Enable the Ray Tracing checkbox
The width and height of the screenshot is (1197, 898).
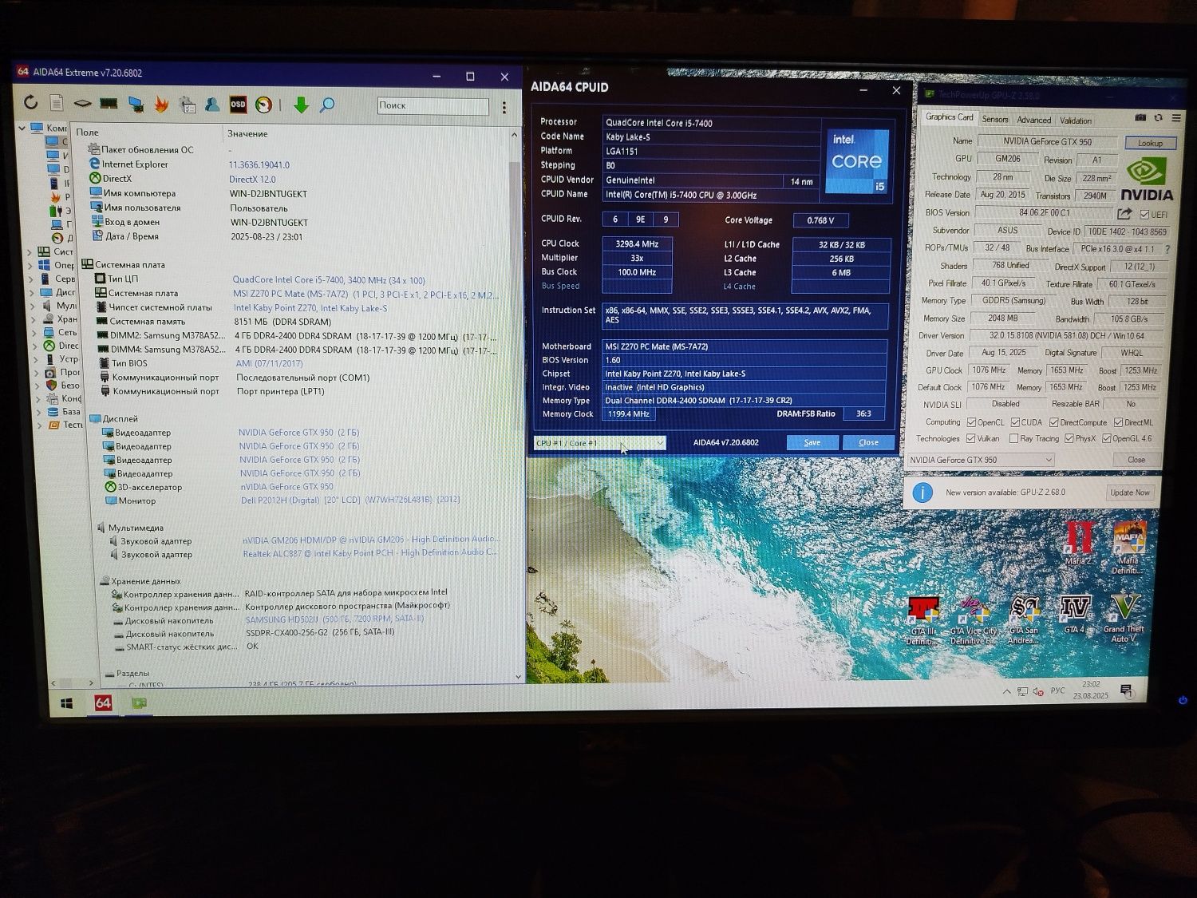pyautogui.click(x=1013, y=438)
